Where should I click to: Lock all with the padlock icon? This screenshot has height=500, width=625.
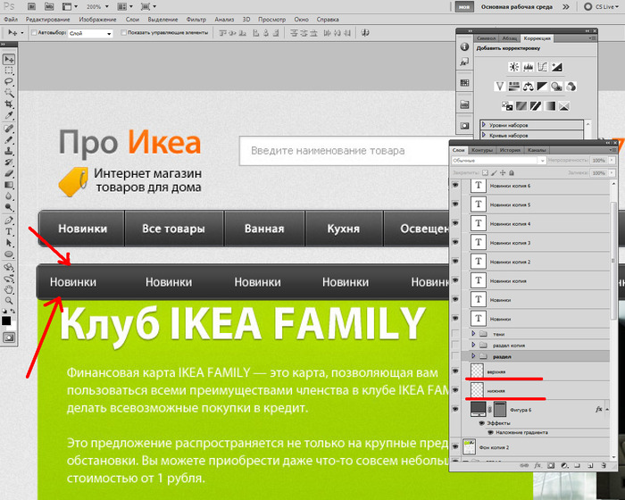(512, 172)
